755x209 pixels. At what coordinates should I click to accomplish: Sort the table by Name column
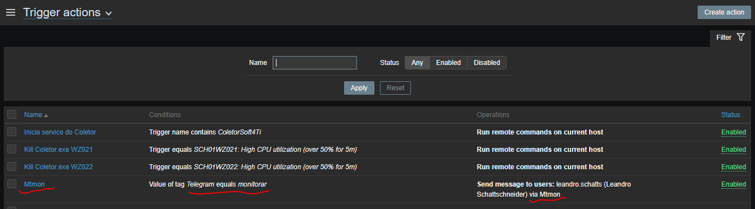(x=36, y=115)
